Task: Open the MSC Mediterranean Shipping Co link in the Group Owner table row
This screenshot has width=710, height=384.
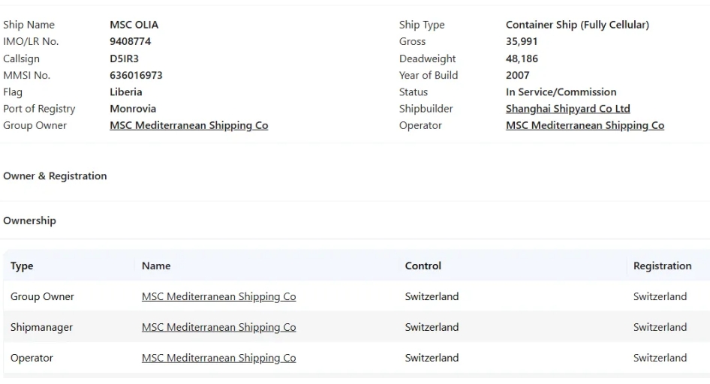Action: click(218, 296)
